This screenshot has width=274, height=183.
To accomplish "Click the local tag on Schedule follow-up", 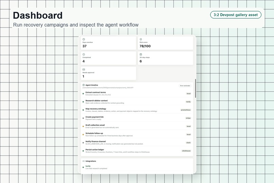I will [189, 135].
